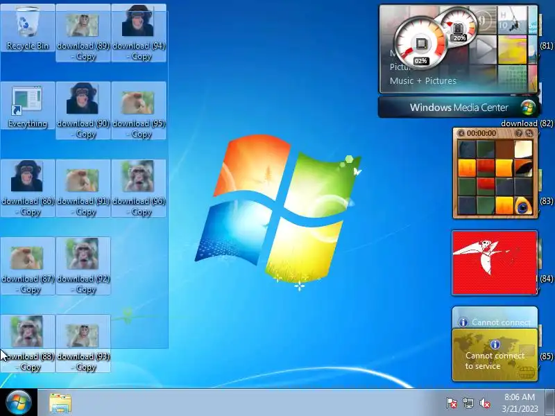This screenshot has height=416, width=555.
Task: Select download (91) - Copy file
Action: (x=83, y=188)
